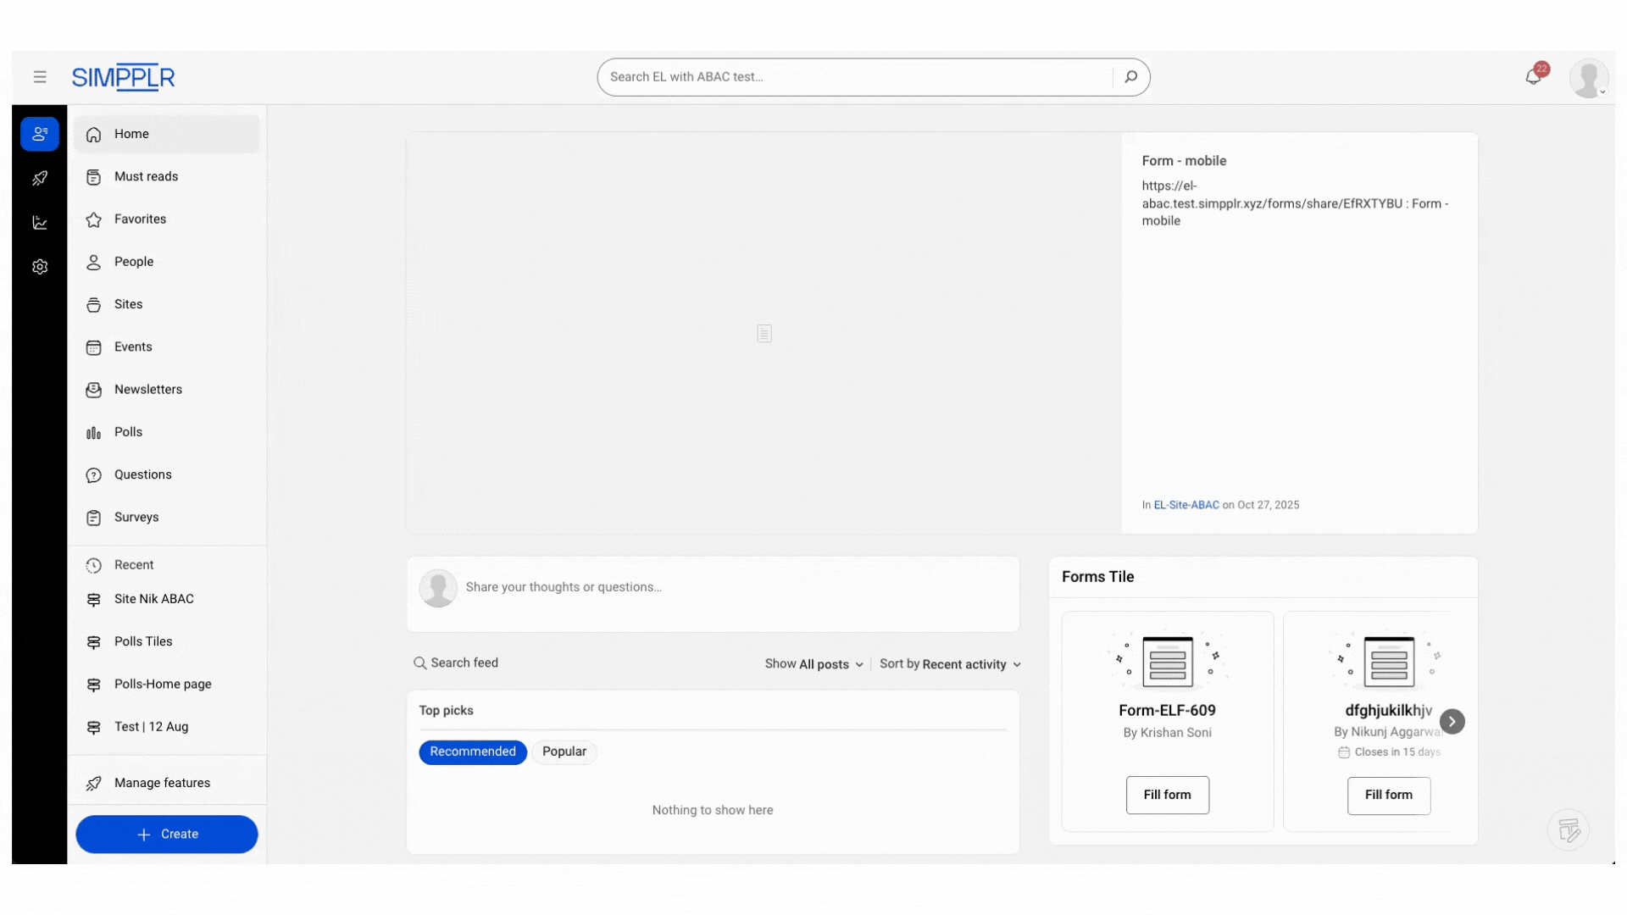
Task: Go to Must reads in sidebar
Action: coord(146,176)
